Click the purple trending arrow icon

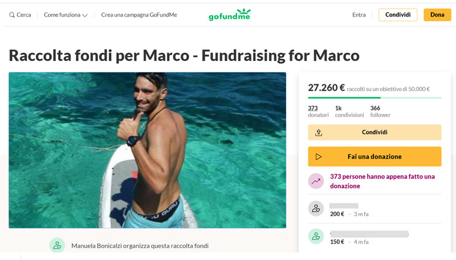(316, 181)
